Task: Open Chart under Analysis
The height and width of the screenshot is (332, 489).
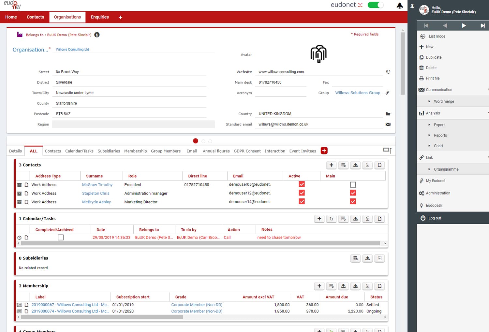Action: 438,146
